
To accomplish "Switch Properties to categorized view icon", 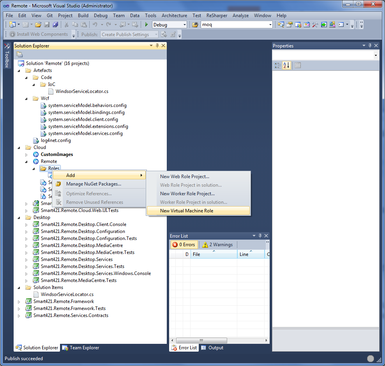I will click(277, 65).
